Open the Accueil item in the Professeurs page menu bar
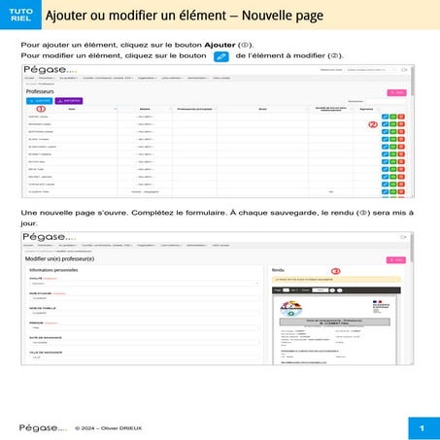This screenshot has width=440, height=440. pos(29,78)
